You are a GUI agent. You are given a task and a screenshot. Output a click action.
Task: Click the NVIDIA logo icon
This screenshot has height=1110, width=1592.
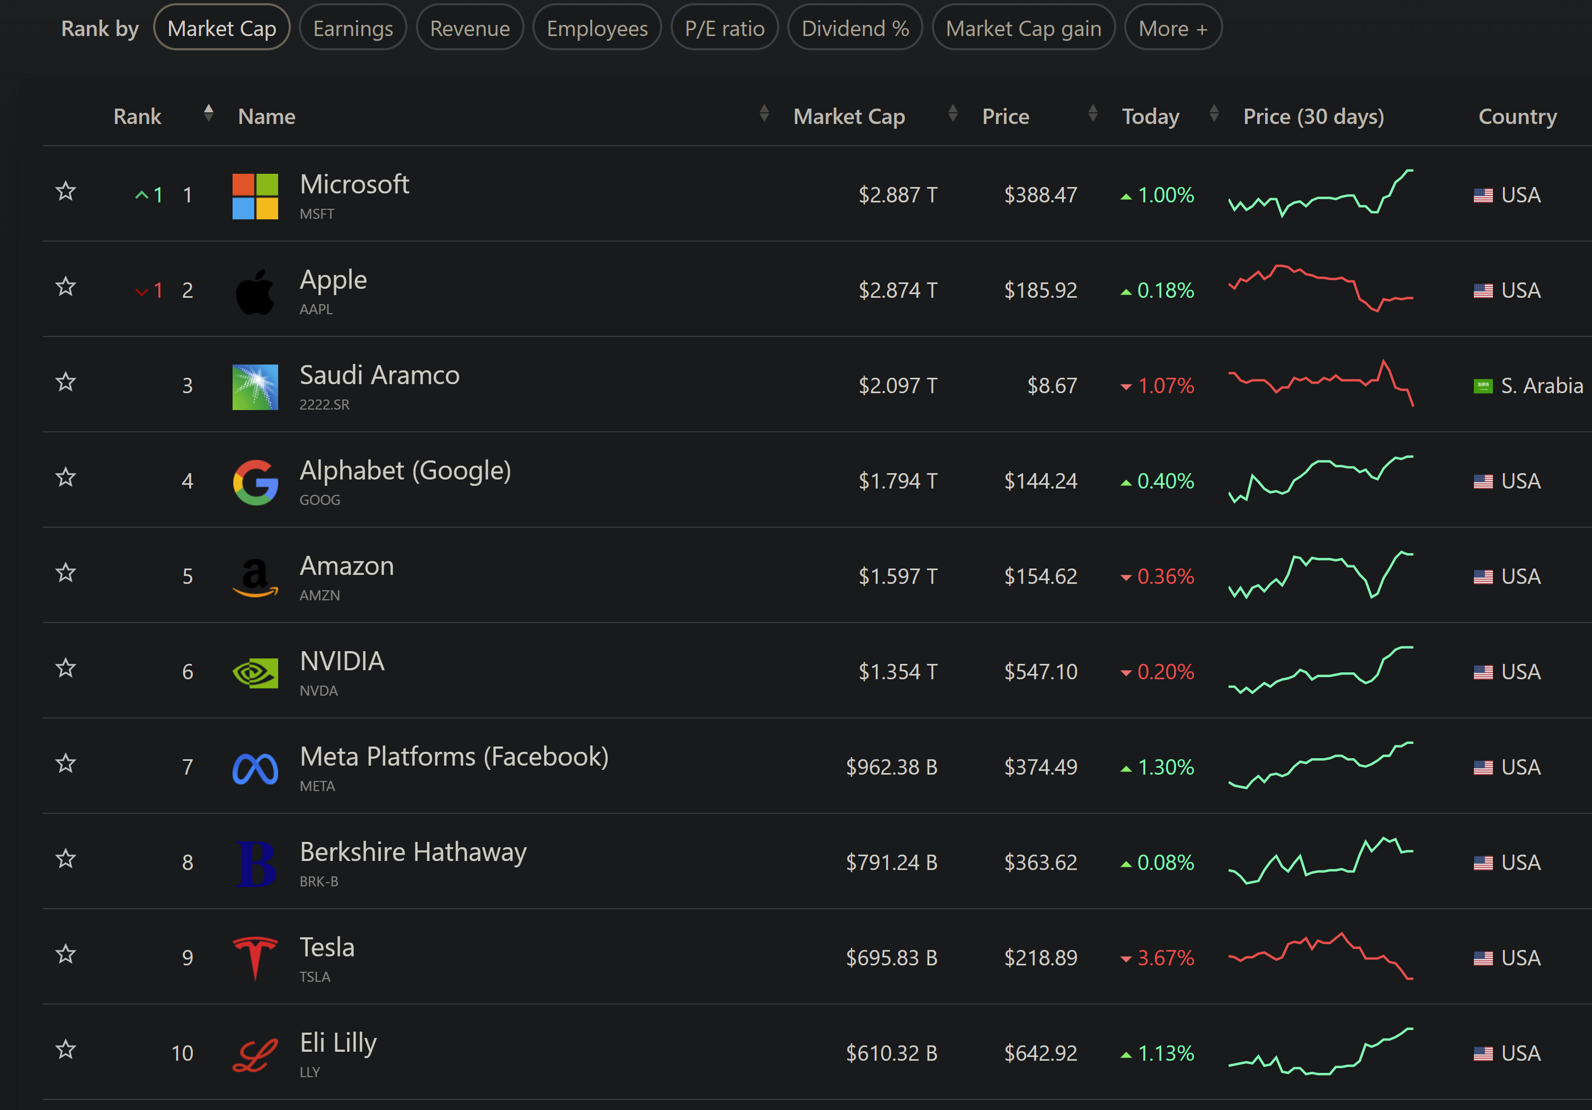point(255,673)
